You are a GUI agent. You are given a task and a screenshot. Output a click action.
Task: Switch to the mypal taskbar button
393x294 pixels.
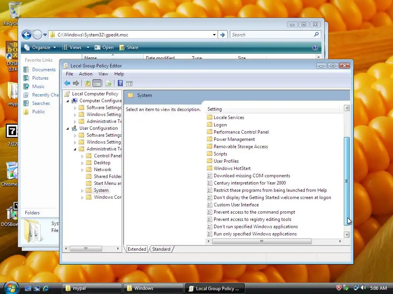point(92,288)
